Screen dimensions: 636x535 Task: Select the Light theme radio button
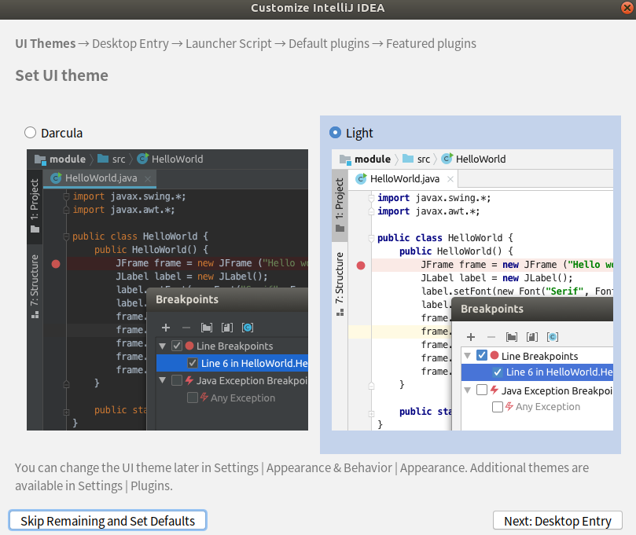point(336,133)
